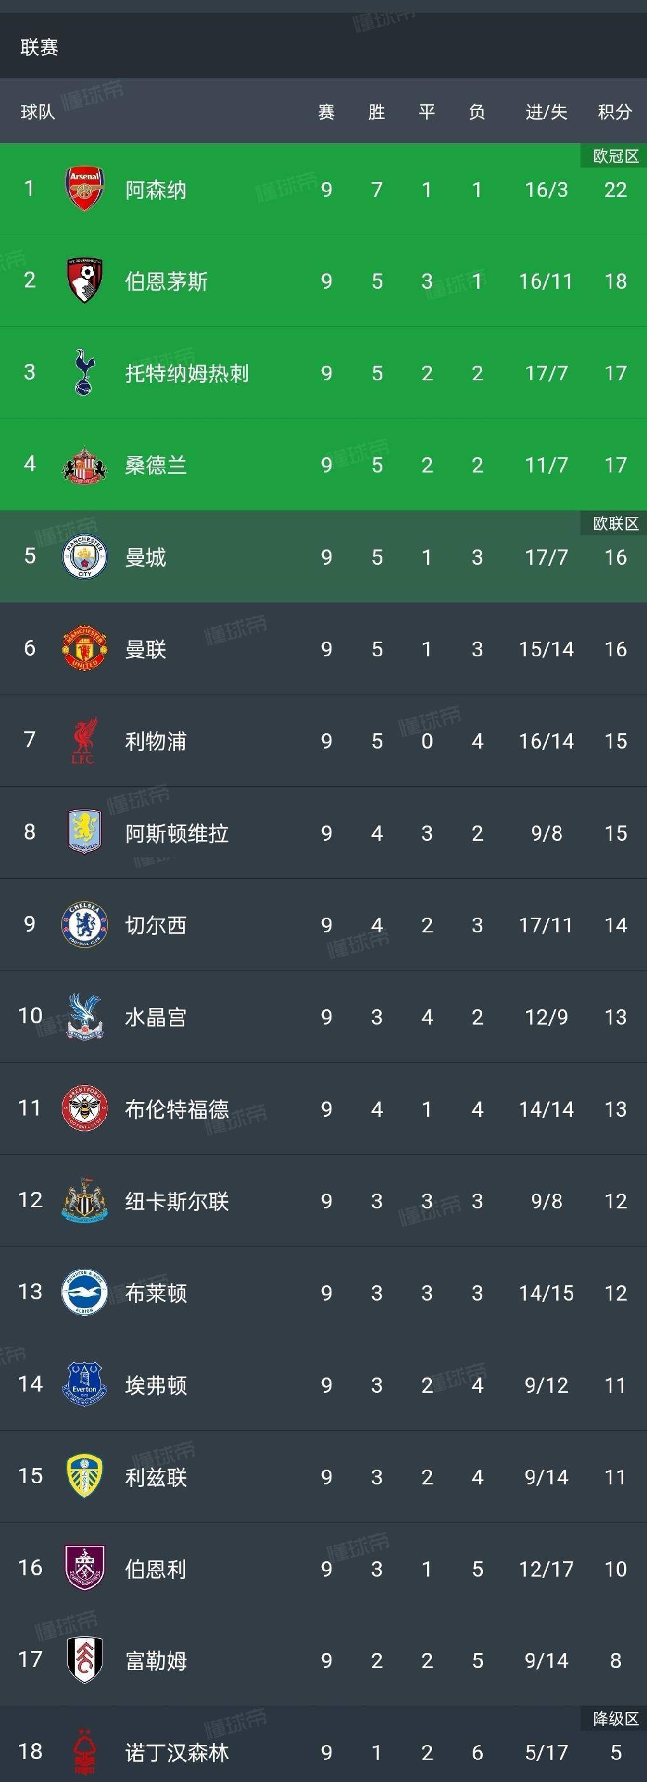The image size is (647, 1782).
Task: Tap the 降级区 zone label
Action: coord(615,1719)
